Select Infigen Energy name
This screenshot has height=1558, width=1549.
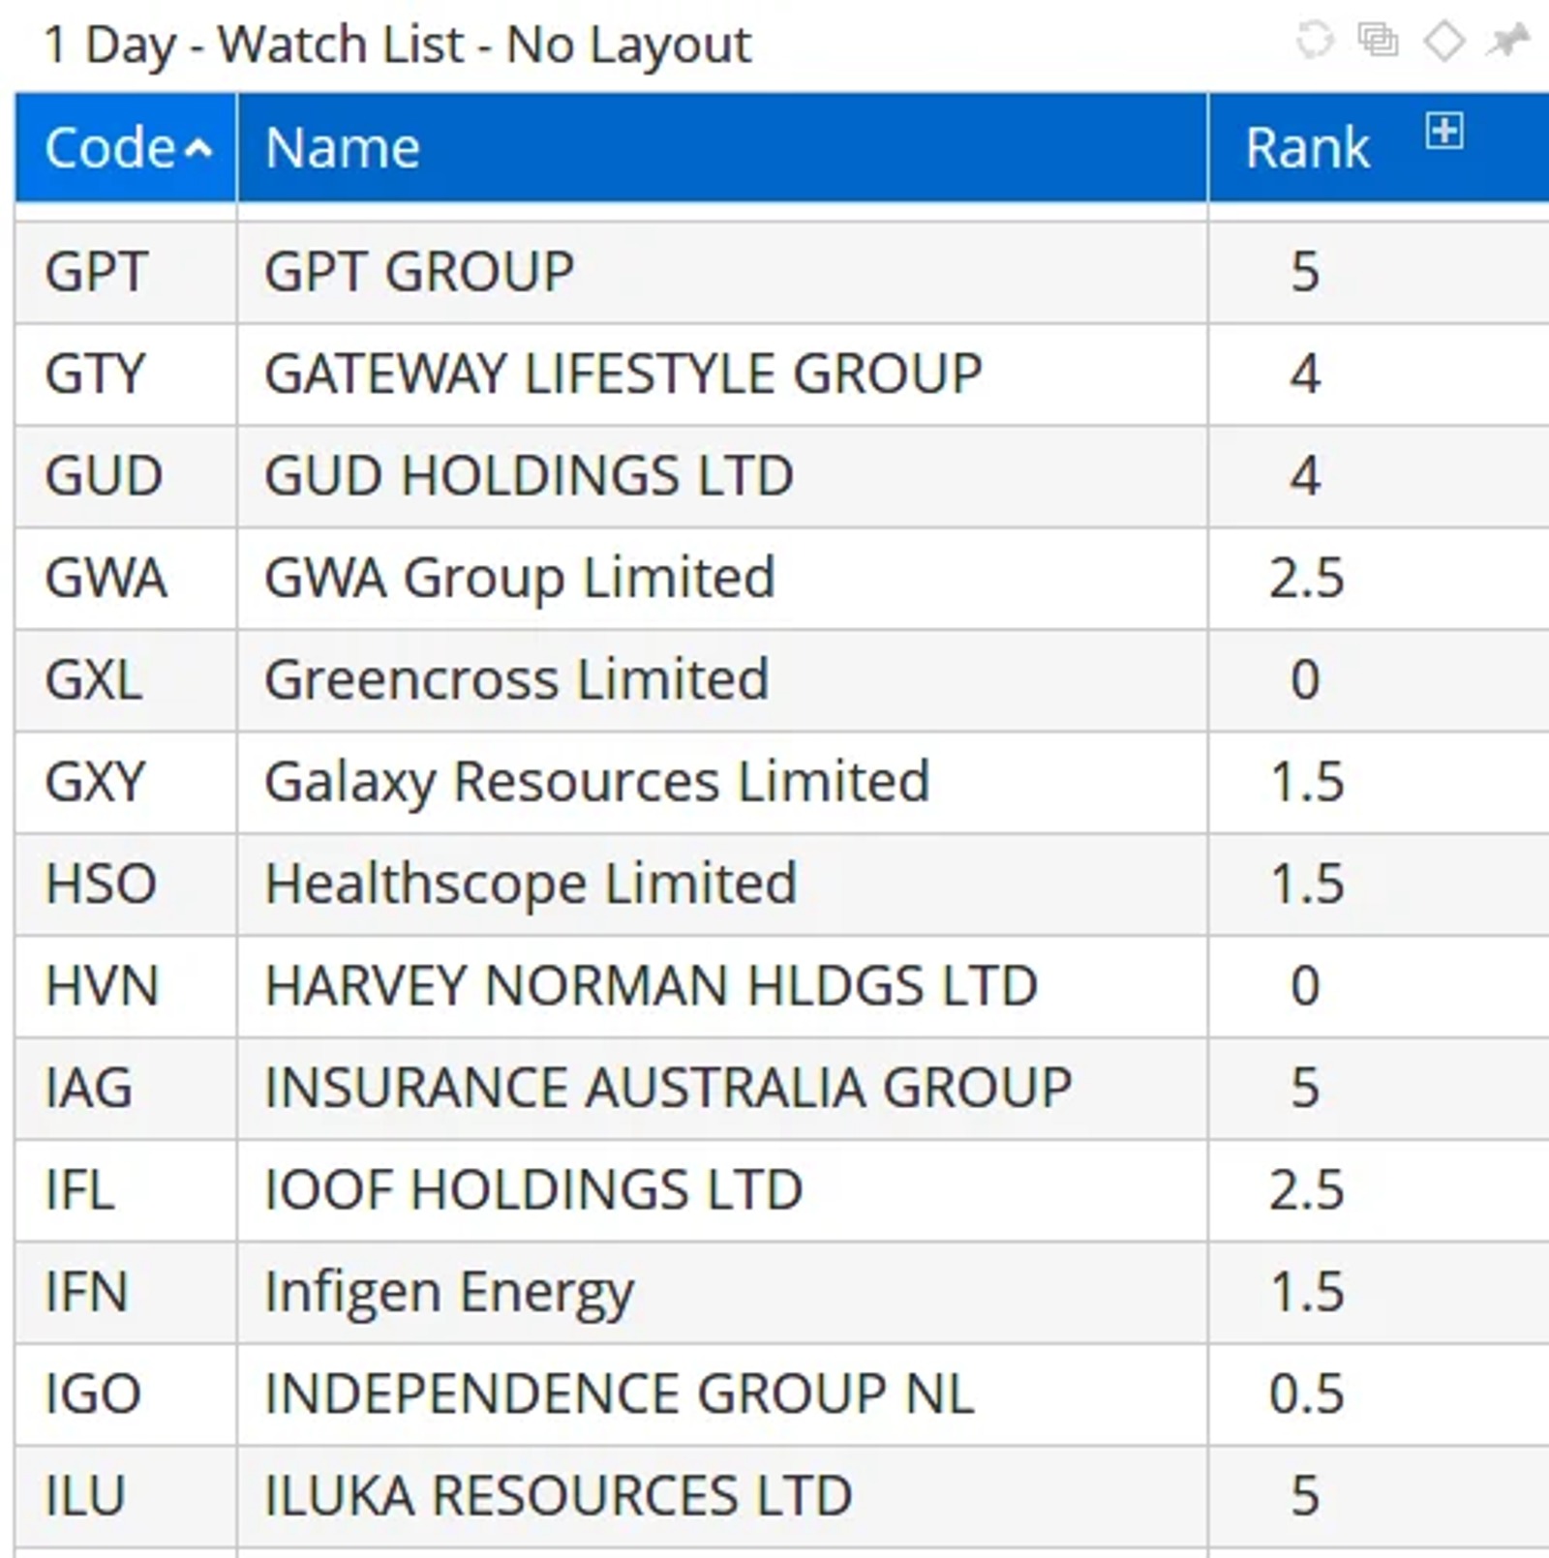(x=722, y=1293)
